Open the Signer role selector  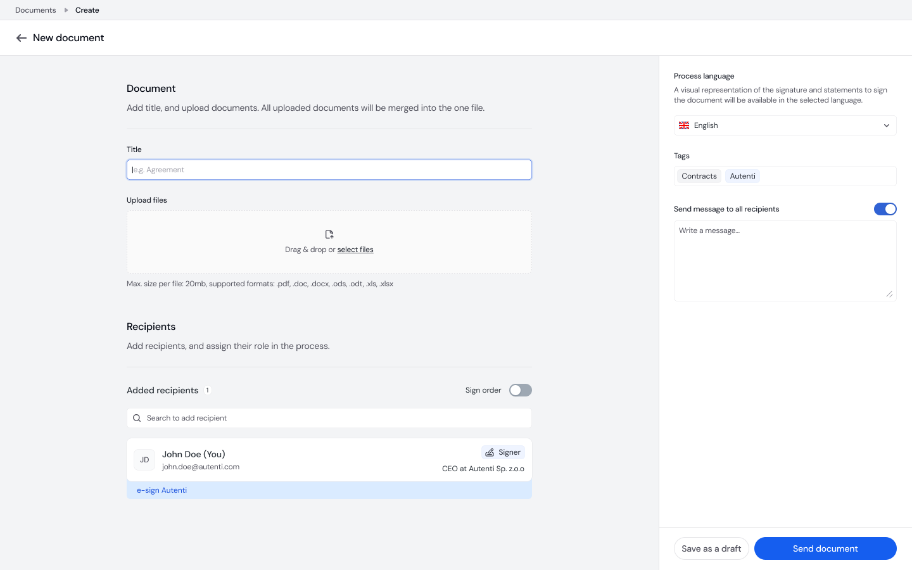point(503,452)
